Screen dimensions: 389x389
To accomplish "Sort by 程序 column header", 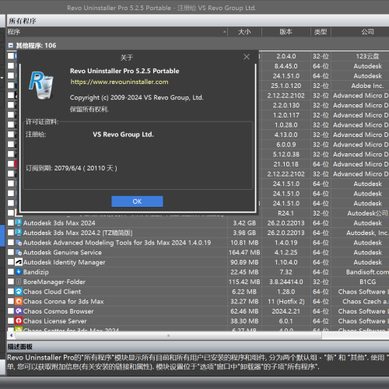I will pos(117,32).
